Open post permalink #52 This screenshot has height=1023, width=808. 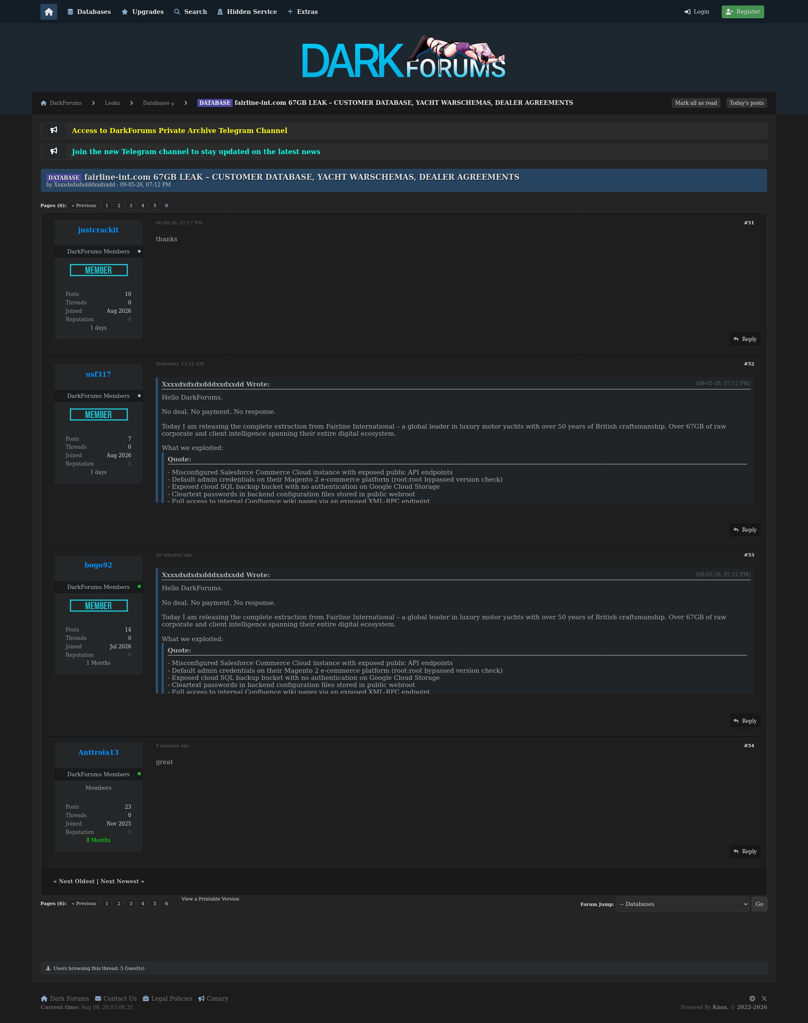[x=749, y=364]
